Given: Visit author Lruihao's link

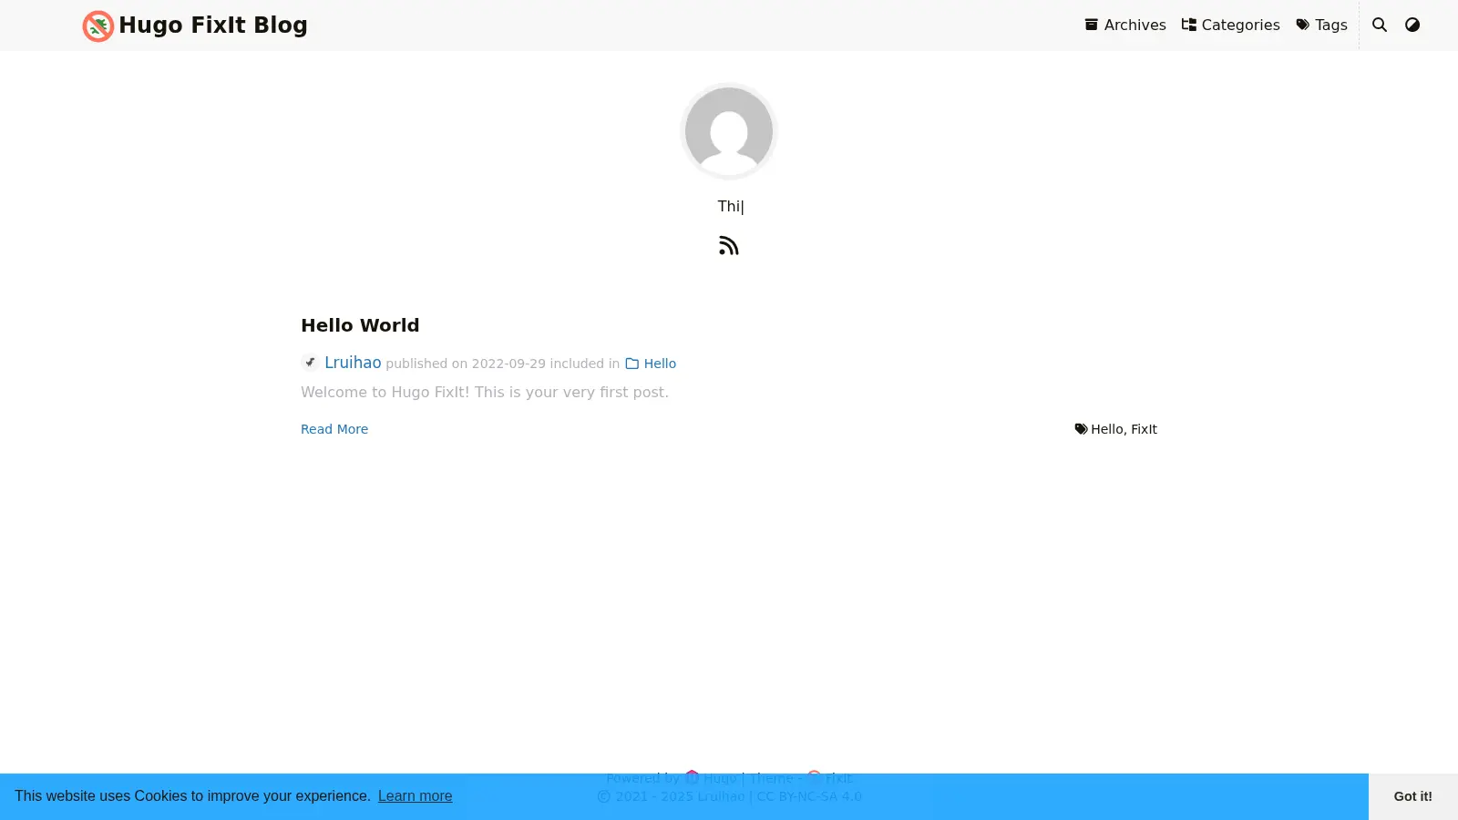Looking at the screenshot, I should click(353, 363).
